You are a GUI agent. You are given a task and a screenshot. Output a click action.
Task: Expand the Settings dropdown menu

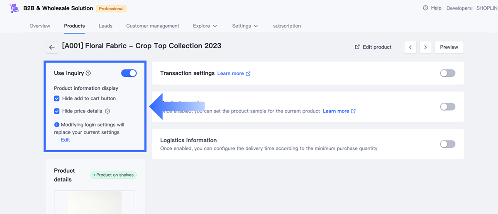245,26
